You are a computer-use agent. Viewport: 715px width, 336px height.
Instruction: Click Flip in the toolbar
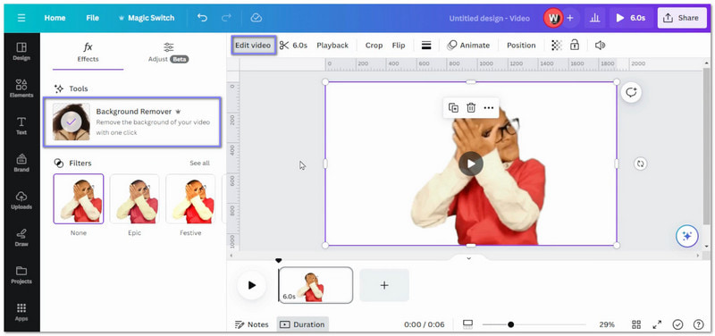pos(399,46)
